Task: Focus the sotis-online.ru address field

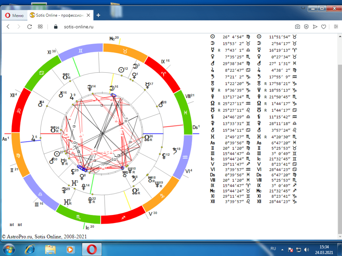Action: [x=79, y=27]
